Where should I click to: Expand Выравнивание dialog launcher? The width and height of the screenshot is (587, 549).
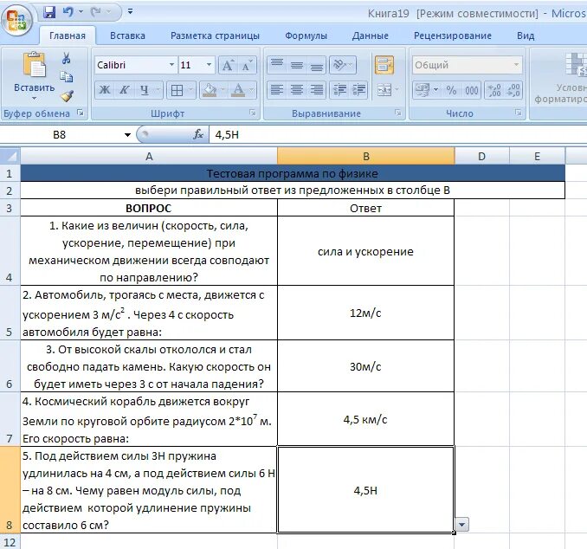pyautogui.click(x=397, y=113)
